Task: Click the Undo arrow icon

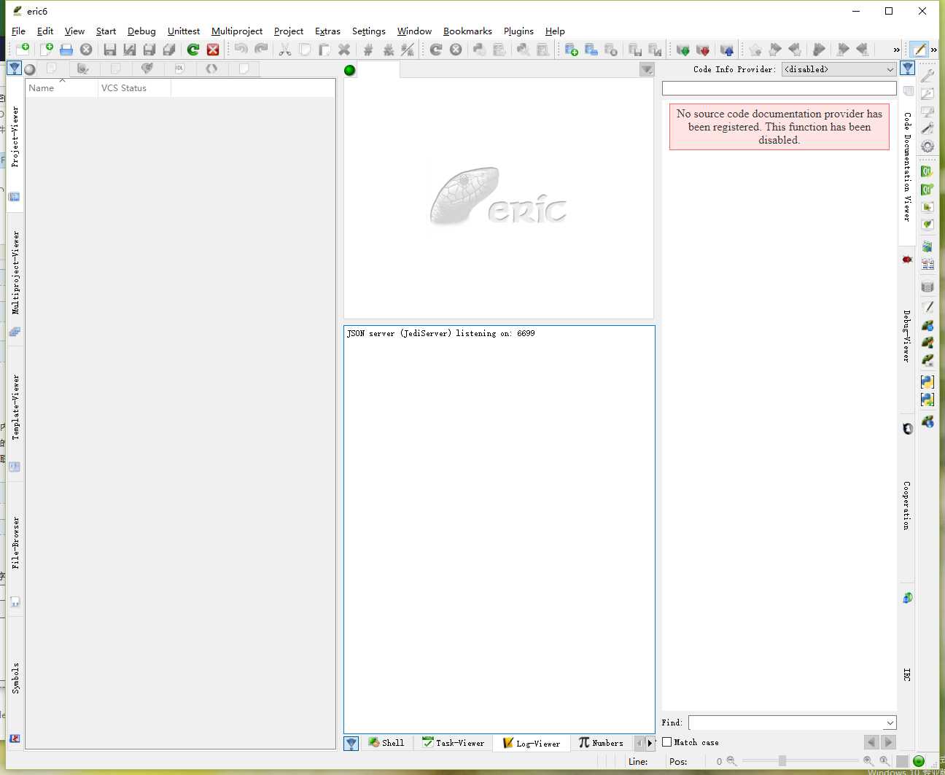Action: pos(241,49)
